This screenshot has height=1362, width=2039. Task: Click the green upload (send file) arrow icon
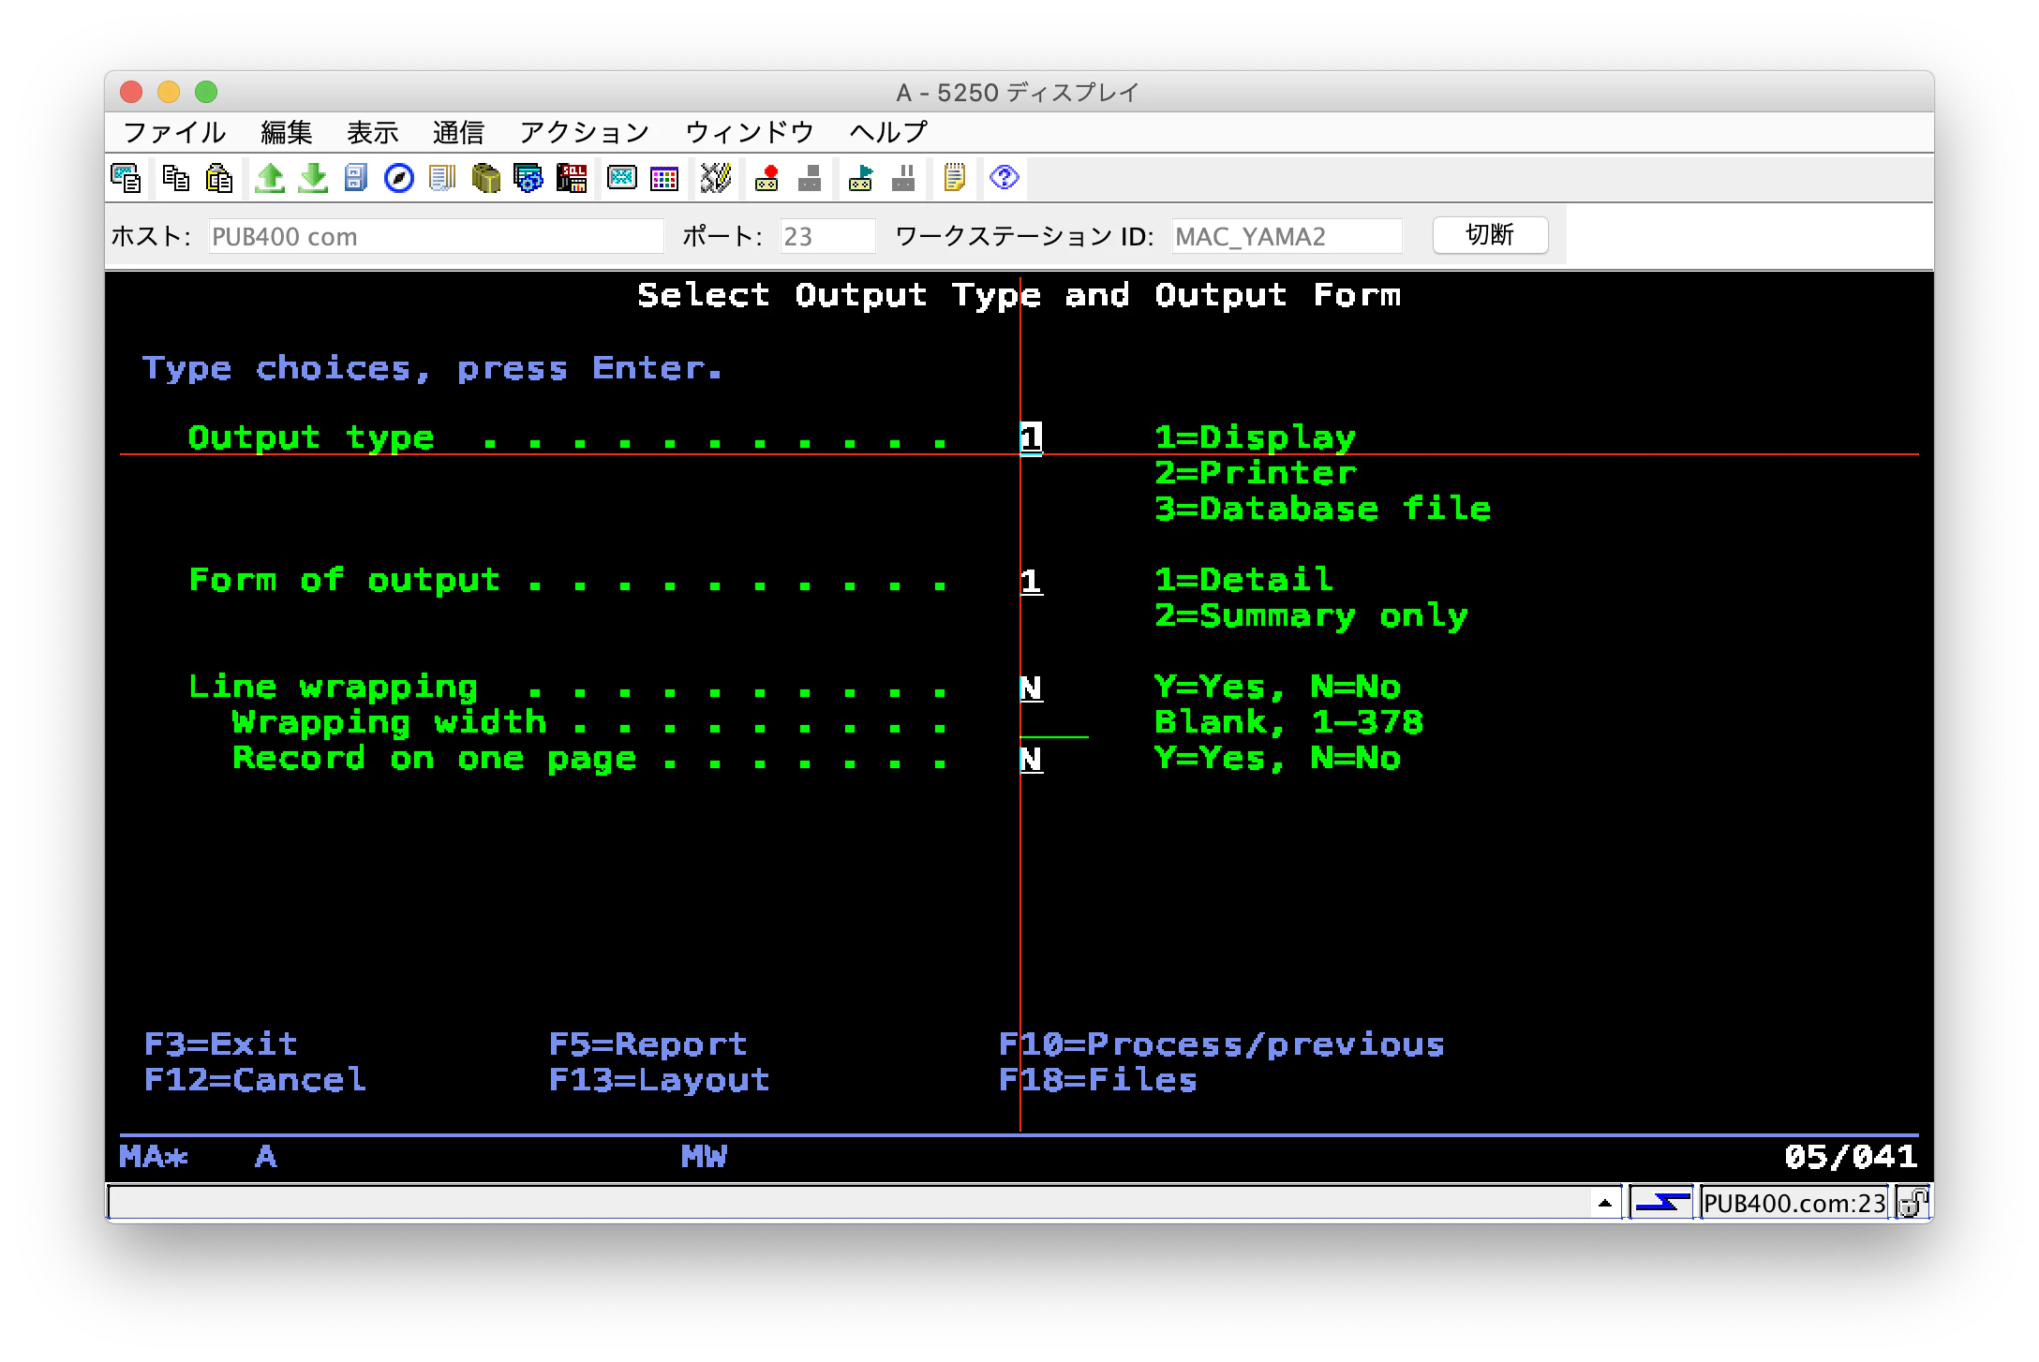(x=270, y=178)
